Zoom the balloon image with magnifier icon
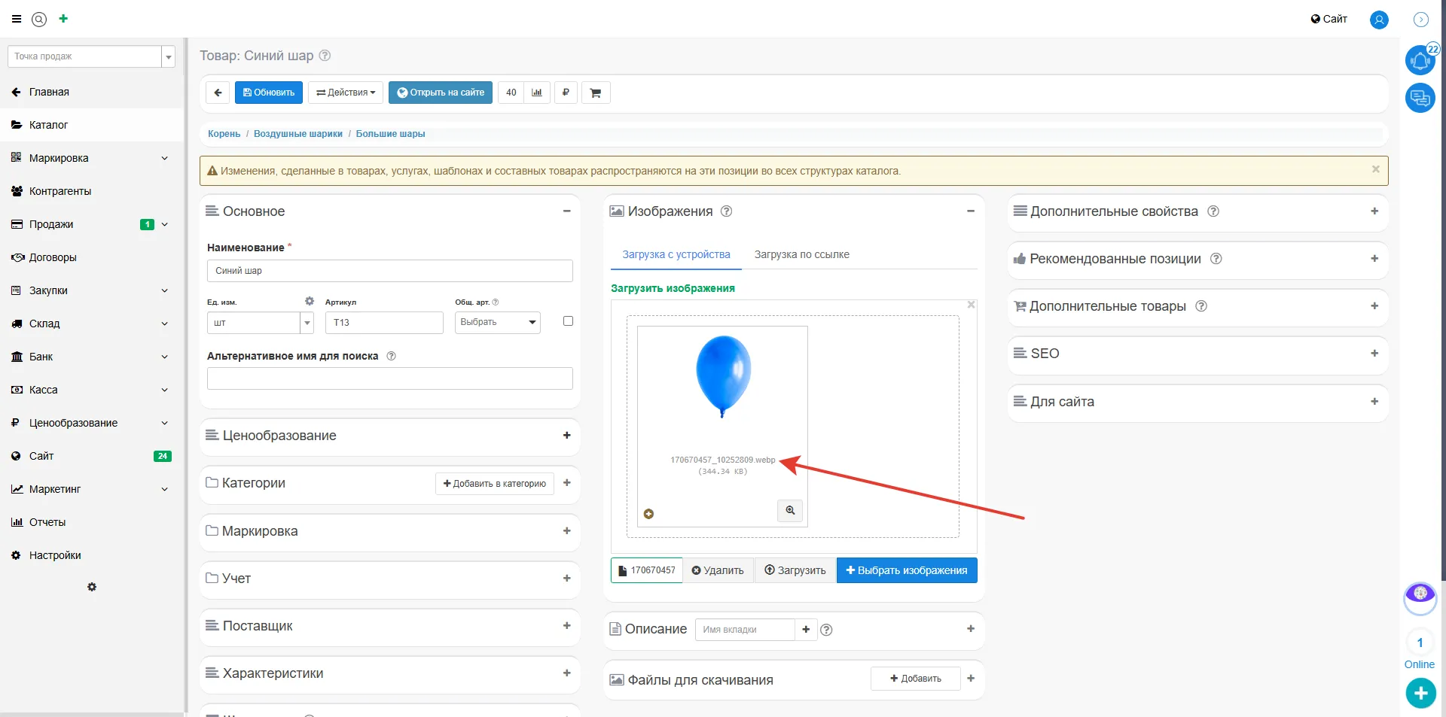 [790, 511]
